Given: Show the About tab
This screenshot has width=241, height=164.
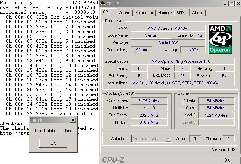Looking at the screenshot, I should click(197, 13).
